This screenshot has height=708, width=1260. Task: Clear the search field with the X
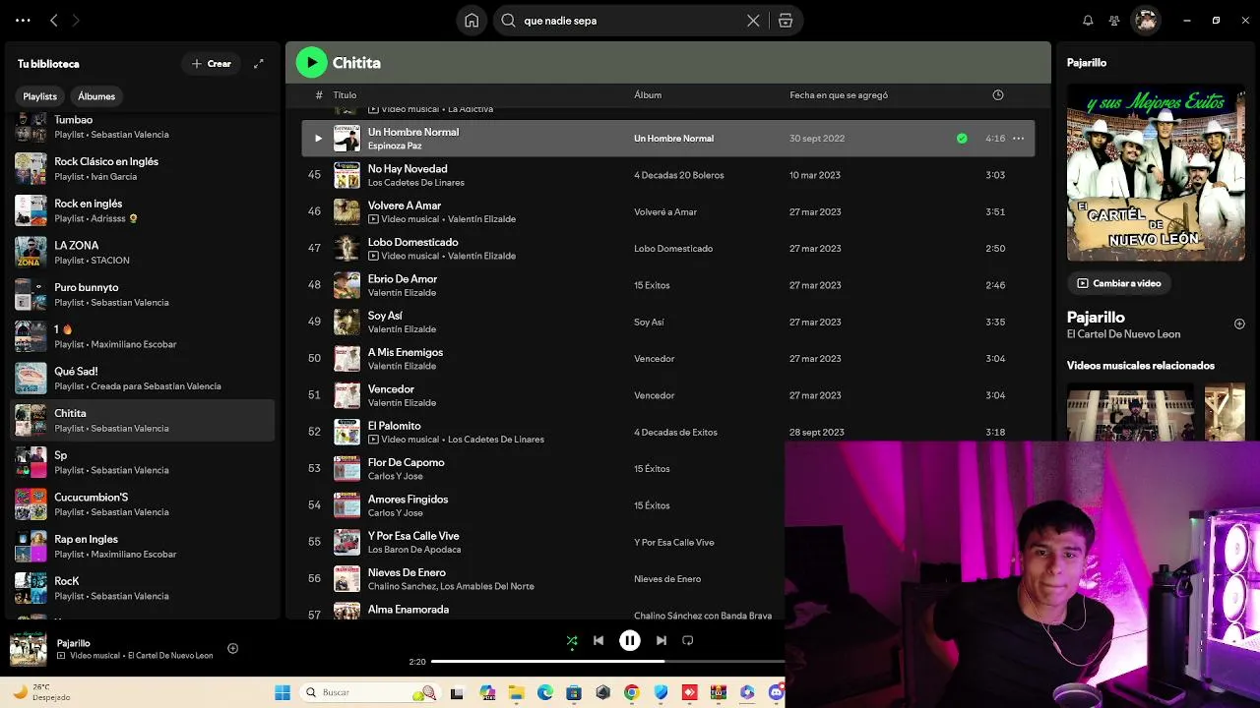[753, 21]
